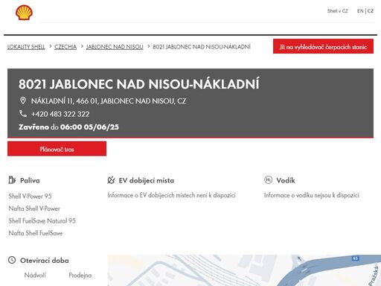Click the current page breadcrumb 8021 JABLONEC
Screen dimensions: 381x286
(x=202, y=47)
